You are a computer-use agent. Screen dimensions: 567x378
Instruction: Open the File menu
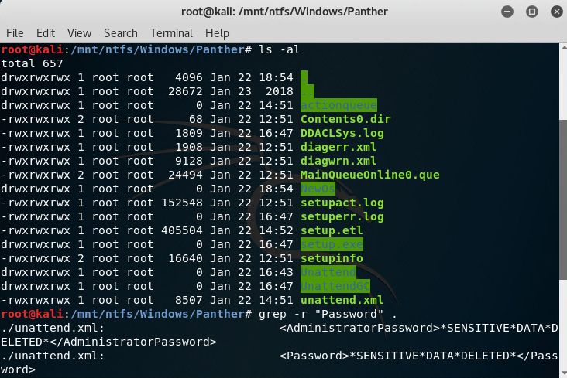(14, 33)
